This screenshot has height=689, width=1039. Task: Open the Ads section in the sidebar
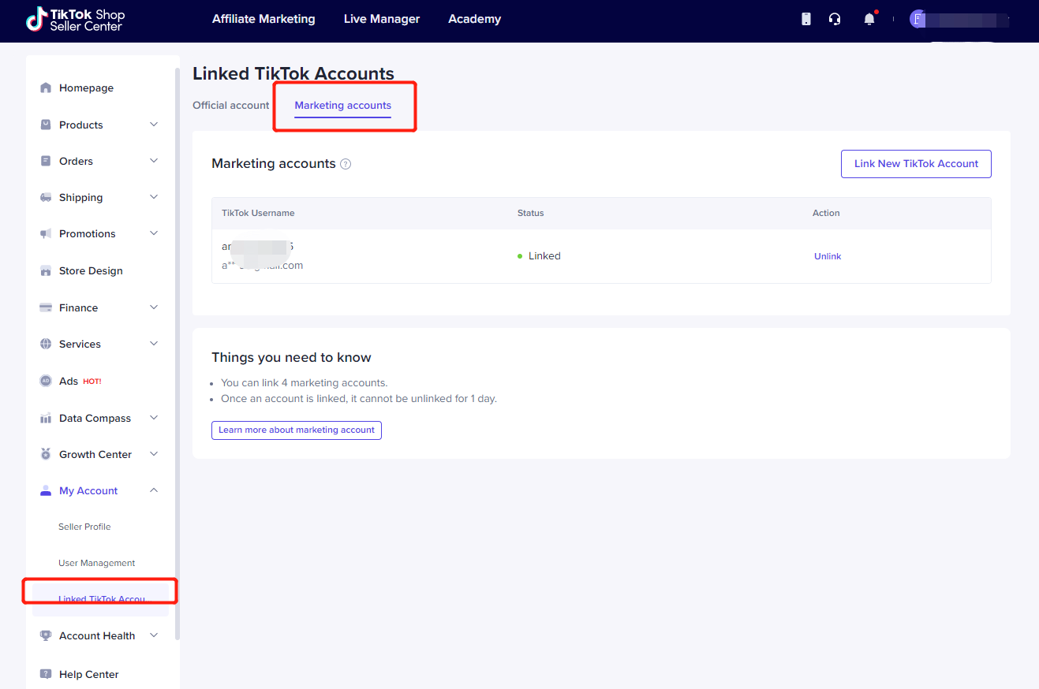tap(69, 382)
